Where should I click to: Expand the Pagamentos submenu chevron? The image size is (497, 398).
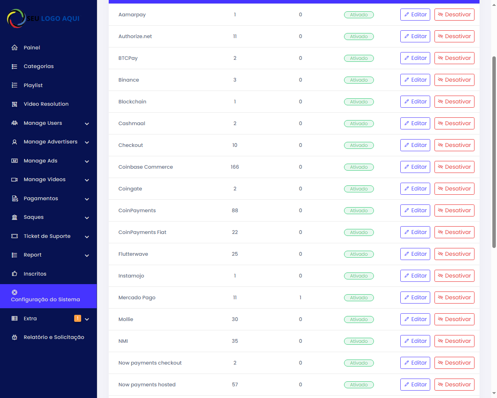(x=87, y=199)
